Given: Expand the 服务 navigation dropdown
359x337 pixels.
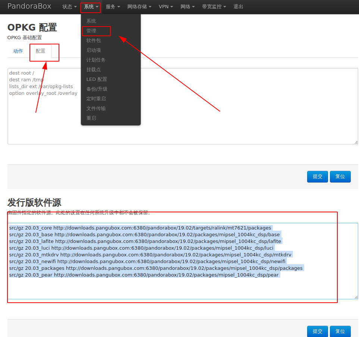Looking at the screenshot, I should click(x=113, y=7).
